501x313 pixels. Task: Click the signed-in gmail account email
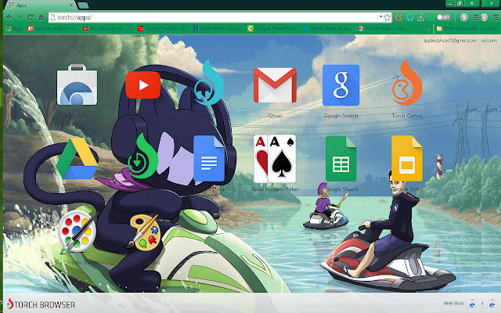tap(450, 40)
